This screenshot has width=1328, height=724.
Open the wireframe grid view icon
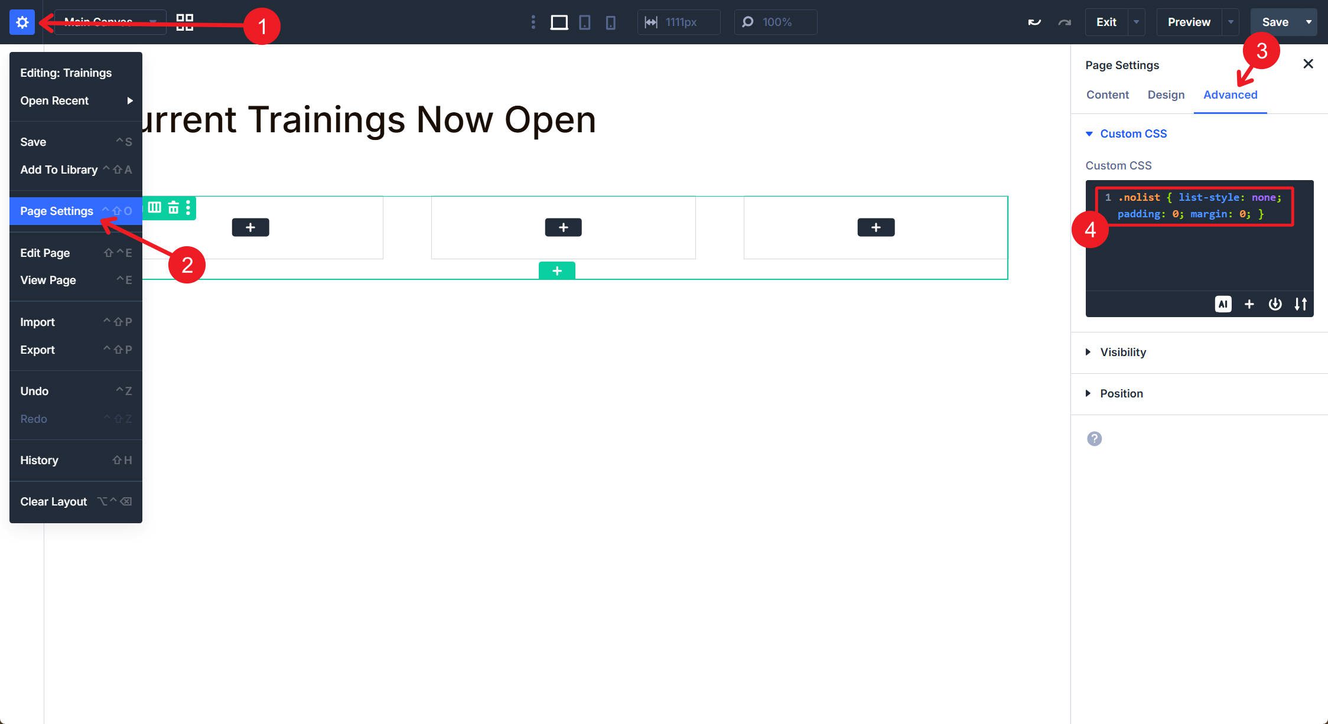click(184, 22)
